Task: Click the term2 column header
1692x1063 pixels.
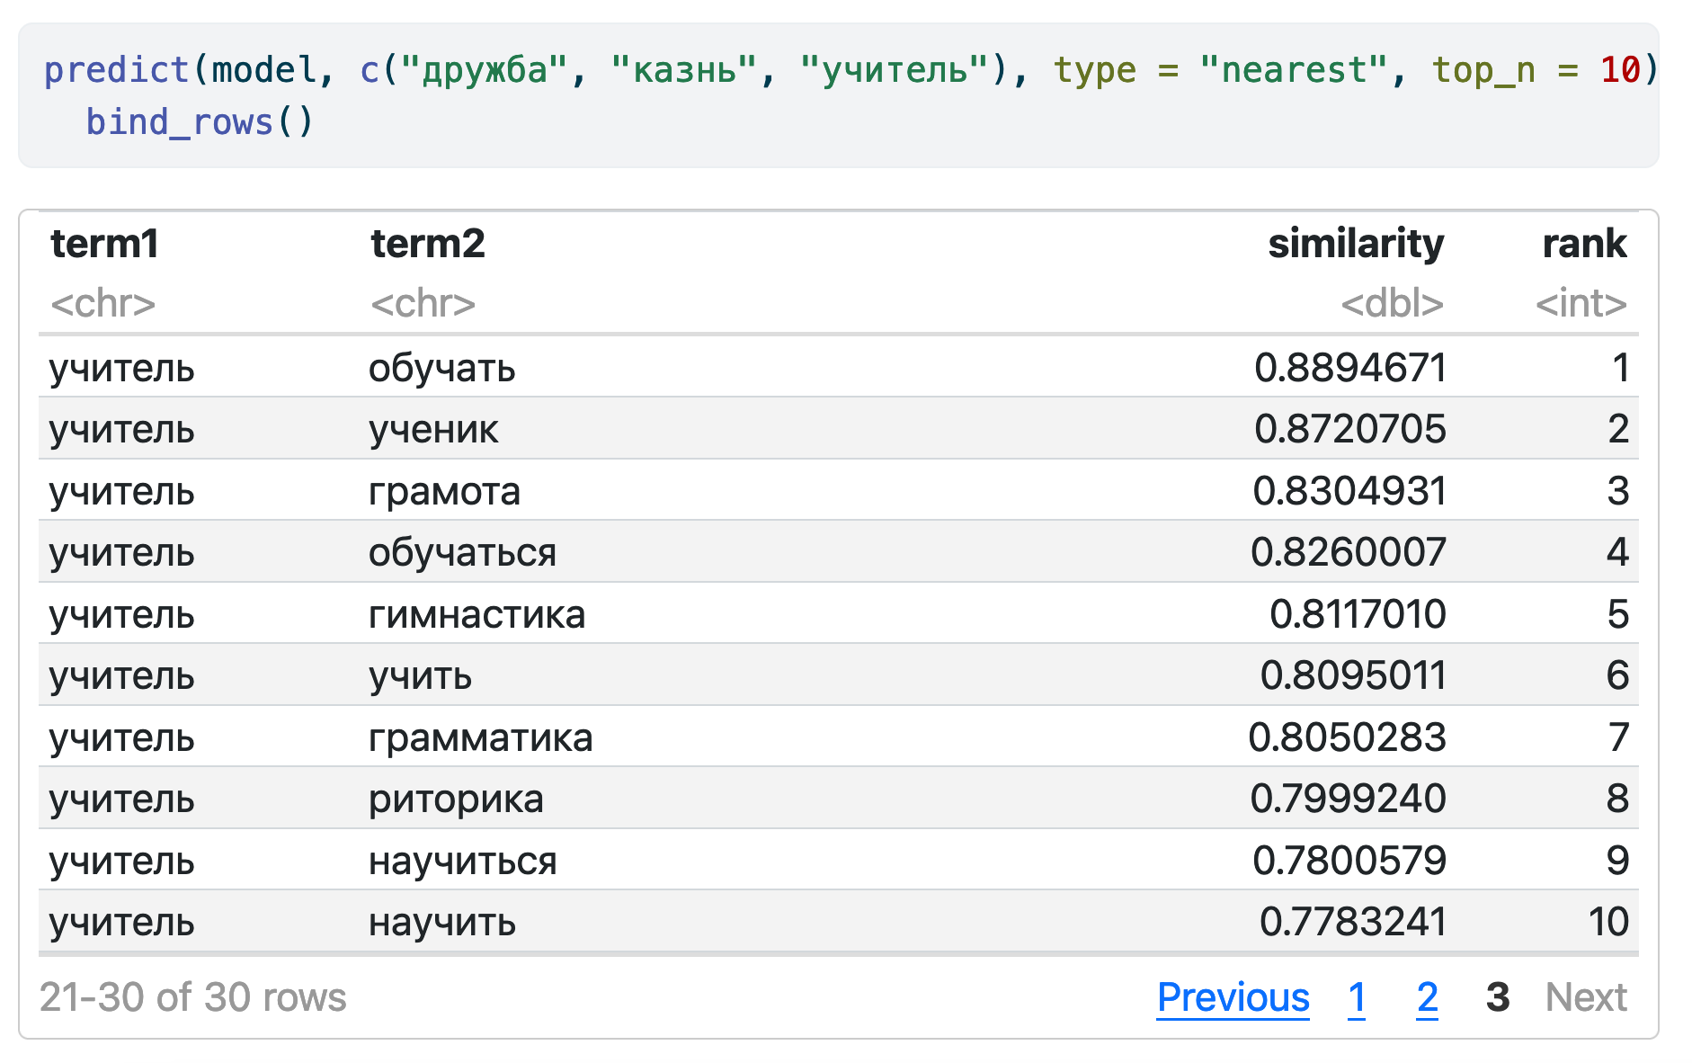Action: click(x=427, y=244)
